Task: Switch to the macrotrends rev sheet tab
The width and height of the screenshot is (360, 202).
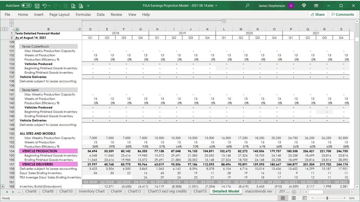Action: tap(259, 191)
